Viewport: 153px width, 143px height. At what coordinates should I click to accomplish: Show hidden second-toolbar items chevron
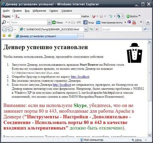click(x=141, y=22)
